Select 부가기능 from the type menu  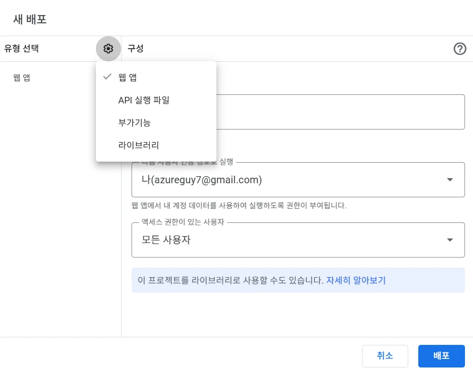click(134, 122)
